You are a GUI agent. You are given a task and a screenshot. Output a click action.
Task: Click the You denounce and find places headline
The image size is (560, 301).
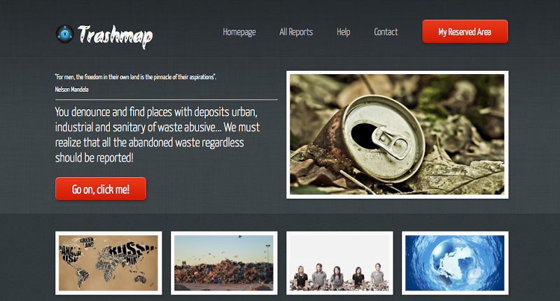tap(157, 134)
